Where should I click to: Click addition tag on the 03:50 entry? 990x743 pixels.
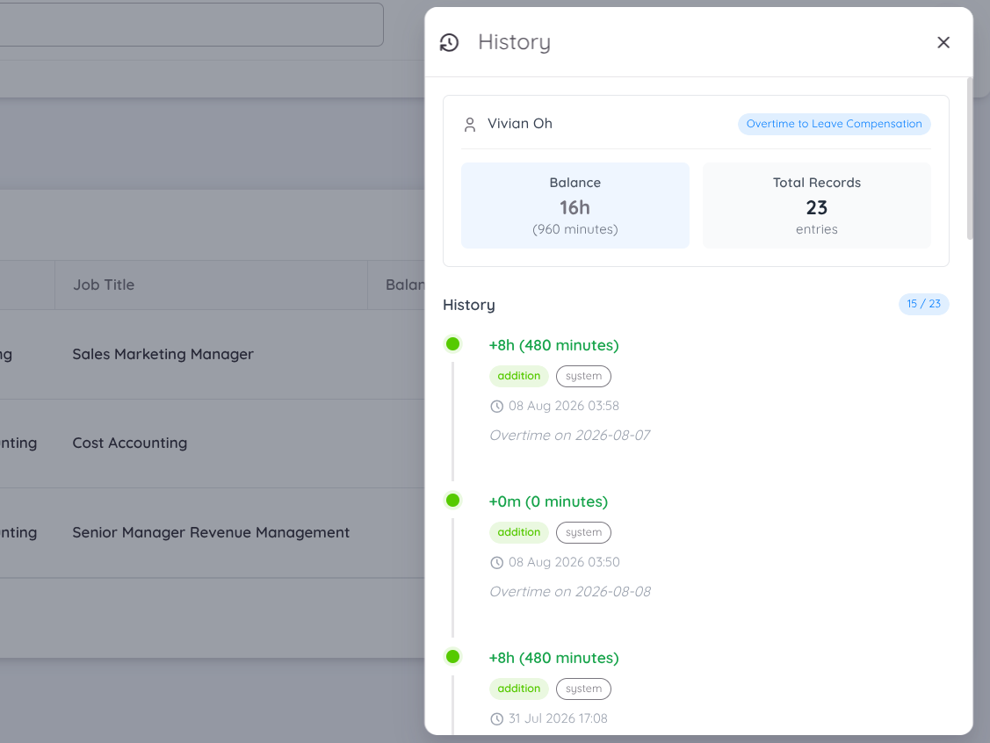[x=518, y=532]
